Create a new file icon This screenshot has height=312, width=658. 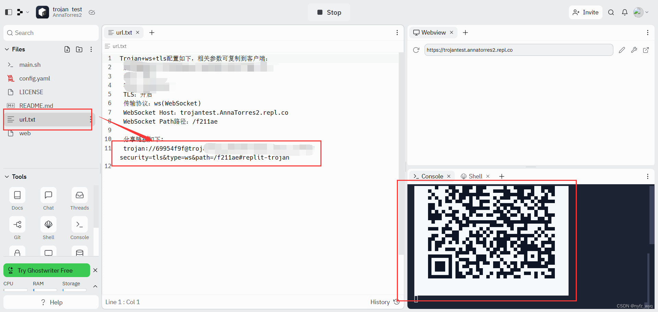(x=67, y=49)
